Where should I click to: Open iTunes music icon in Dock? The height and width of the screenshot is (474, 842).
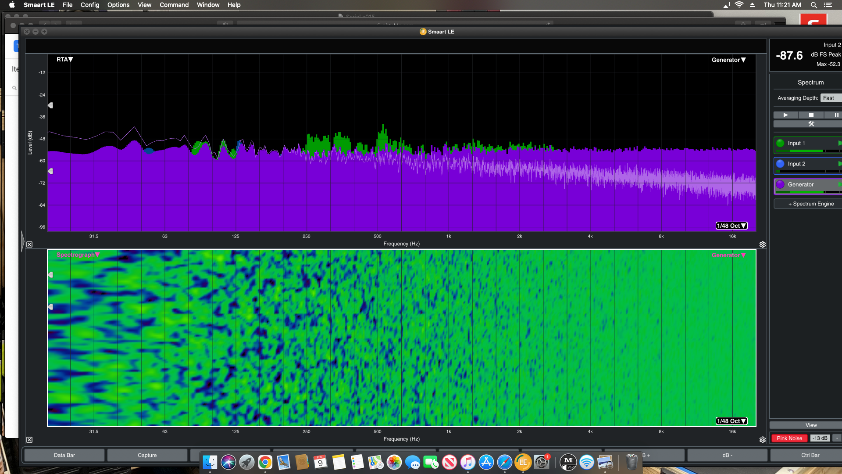pyautogui.click(x=468, y=462)
